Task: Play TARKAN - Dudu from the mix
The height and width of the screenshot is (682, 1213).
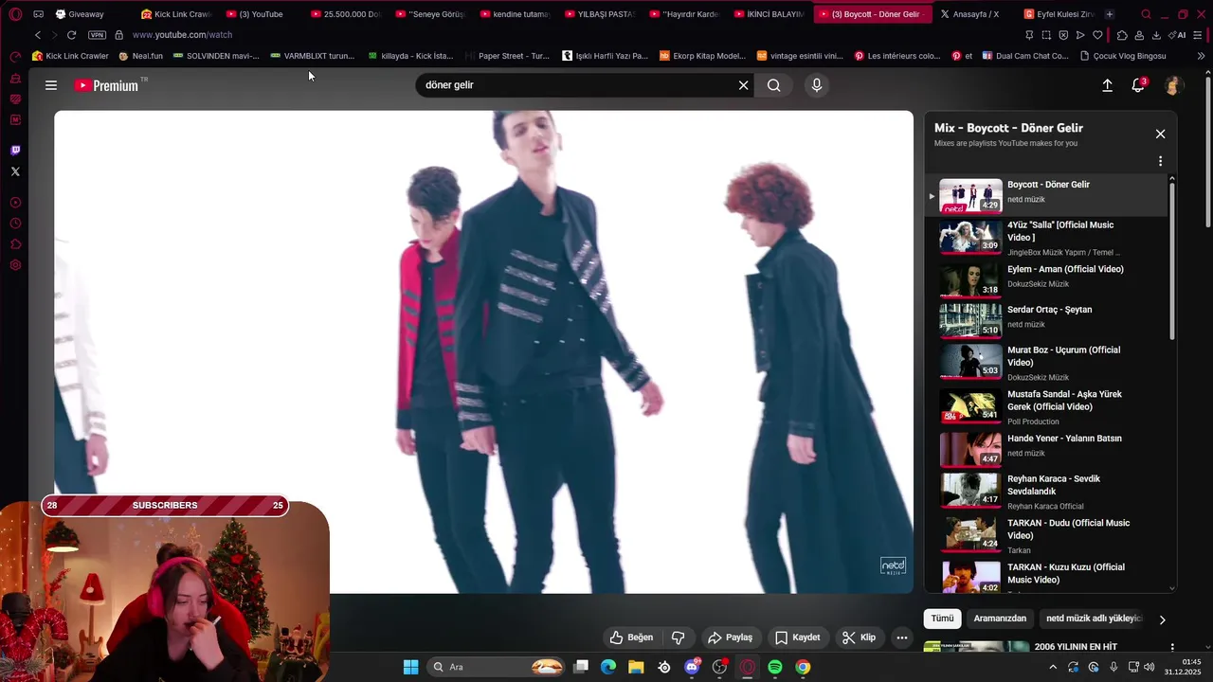Action: pos(1047,534)
